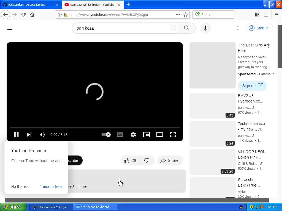Open page actions three-dot menu in address bar
The image size is (282, 211).
(178, 15)
